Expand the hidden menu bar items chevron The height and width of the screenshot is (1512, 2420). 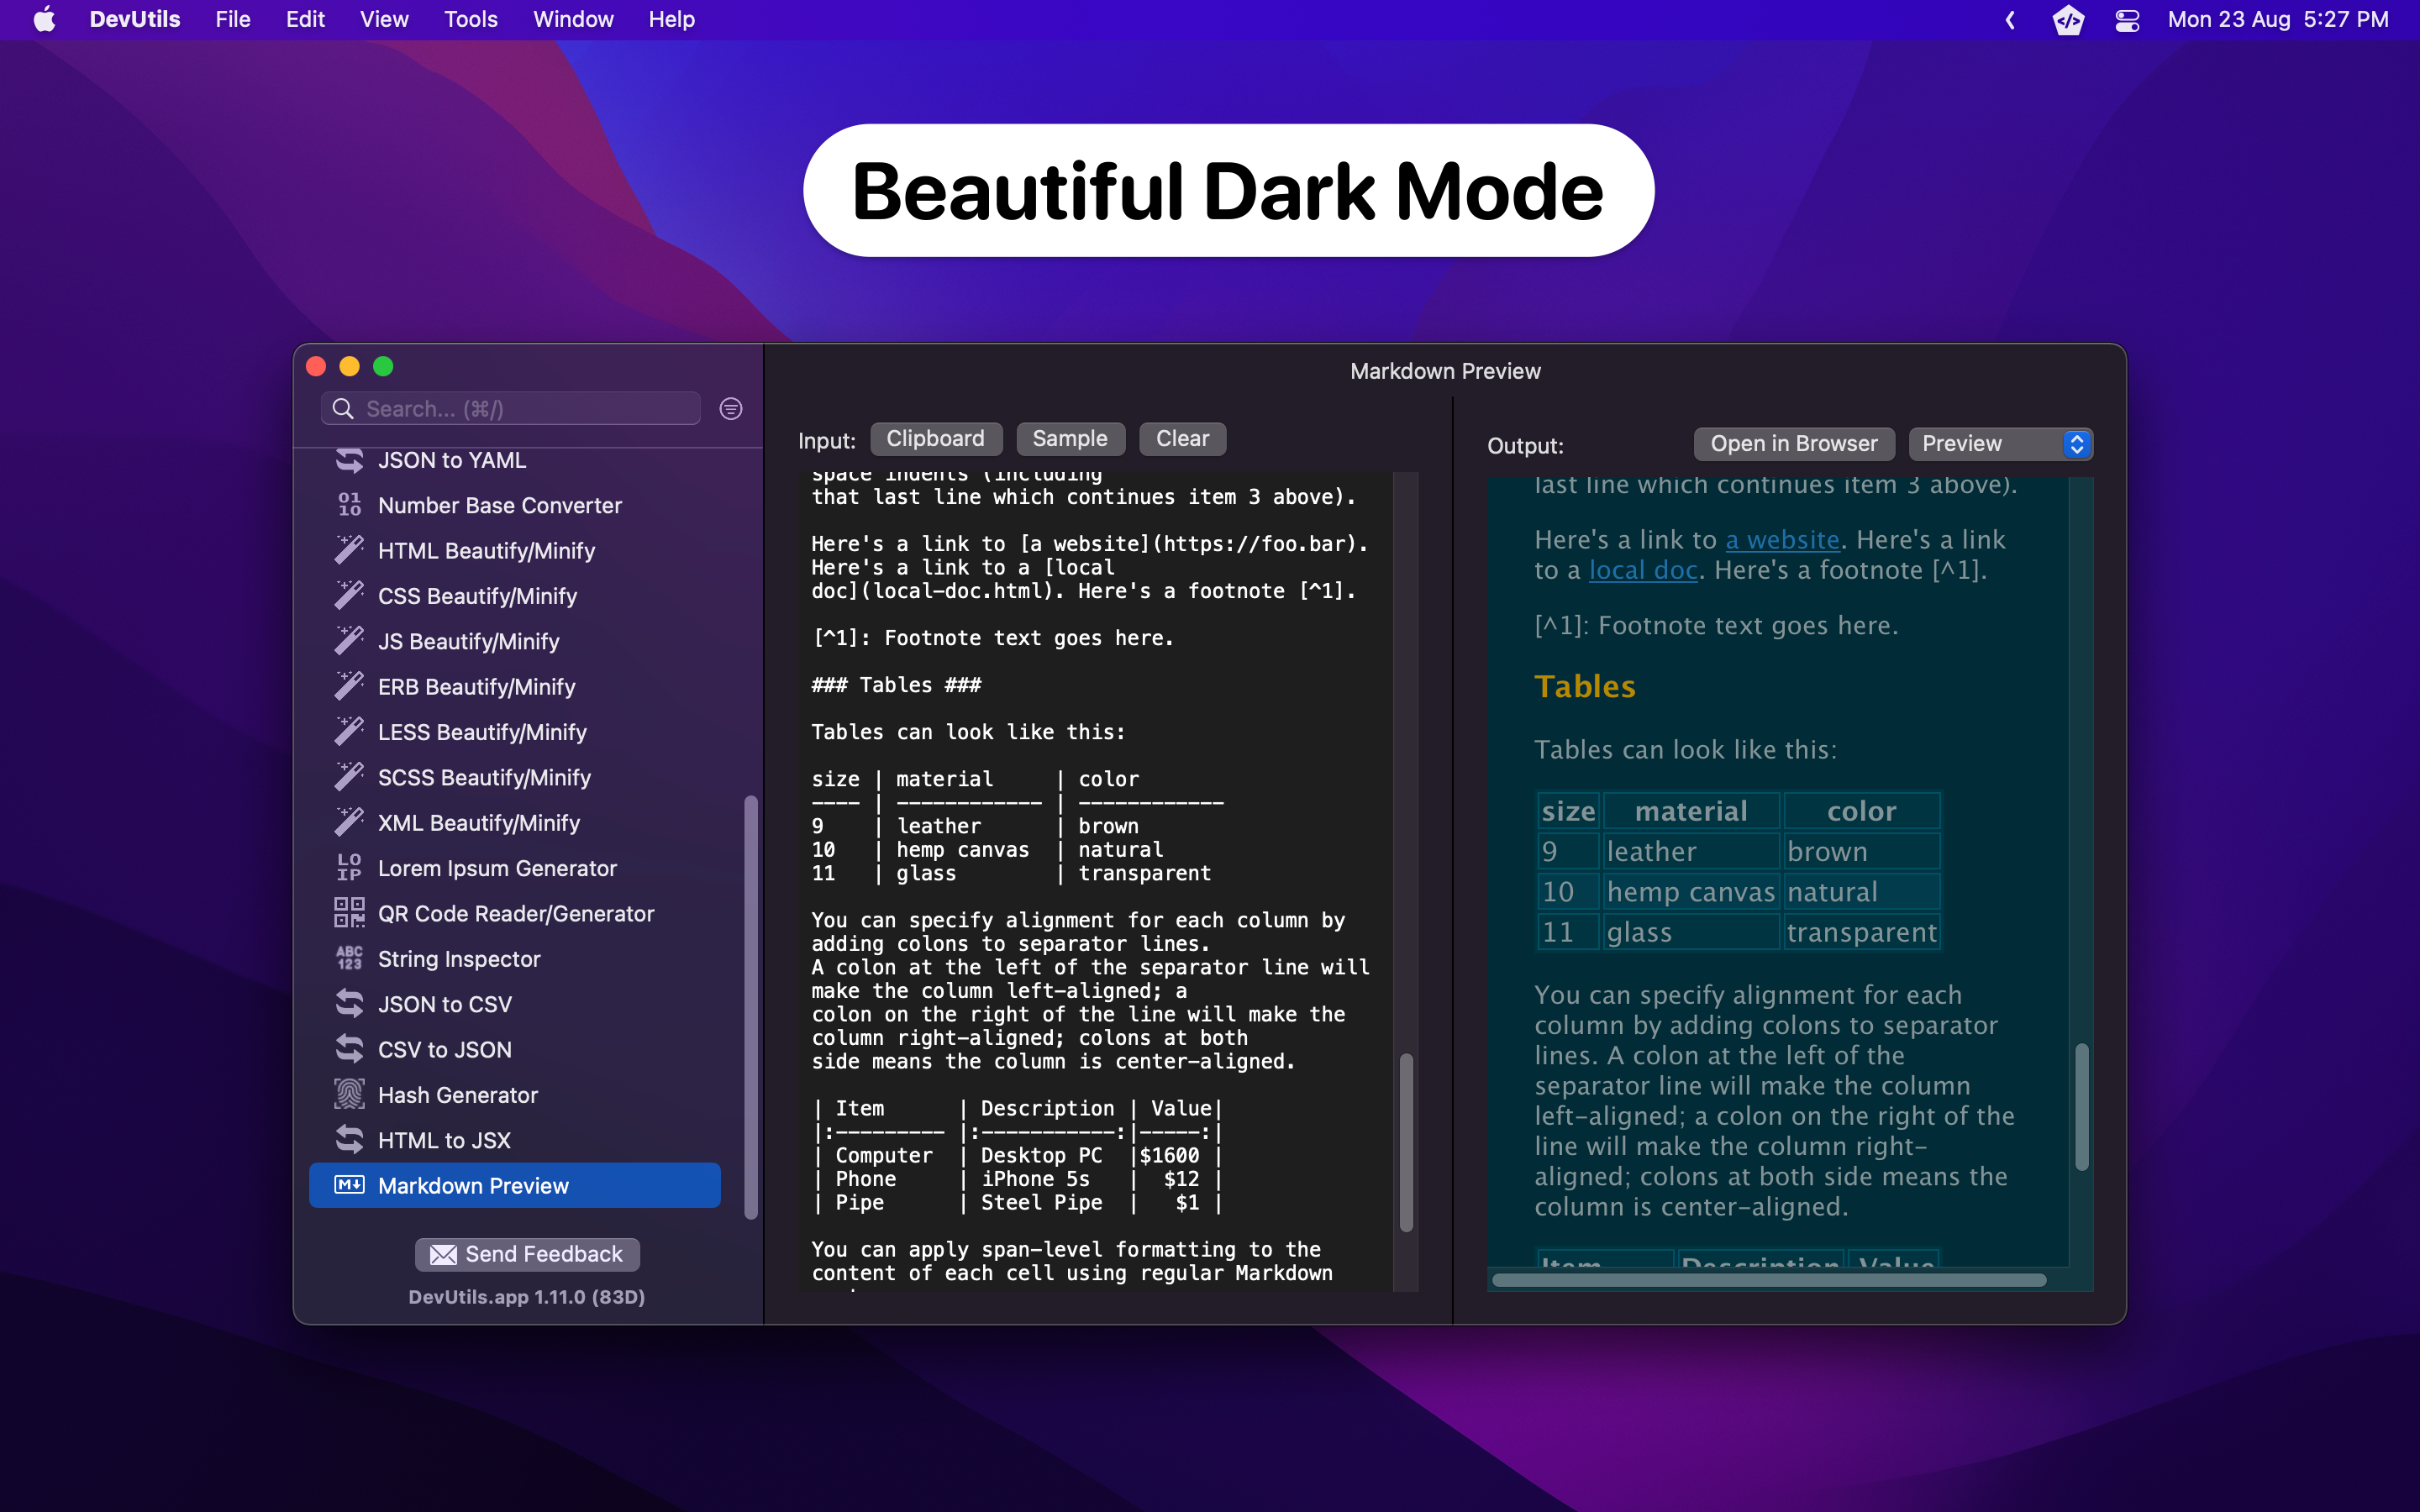pyautogui.click(x=2009, y=20)
